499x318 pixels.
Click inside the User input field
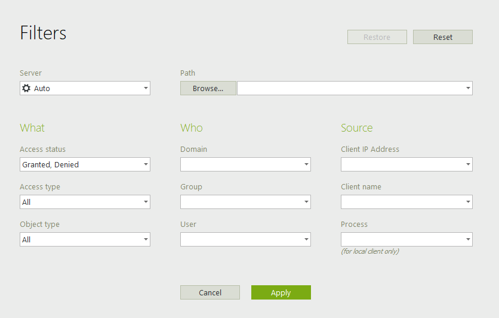coord(241,239)
